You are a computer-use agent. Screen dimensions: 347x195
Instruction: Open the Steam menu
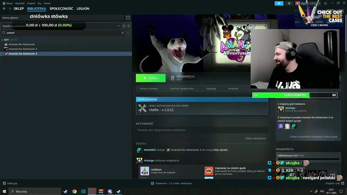pos(8,3)
